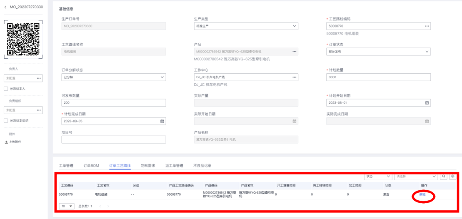Click the 实际完成日期 calendar icon
462x219 pixels.
click(427, 121)
